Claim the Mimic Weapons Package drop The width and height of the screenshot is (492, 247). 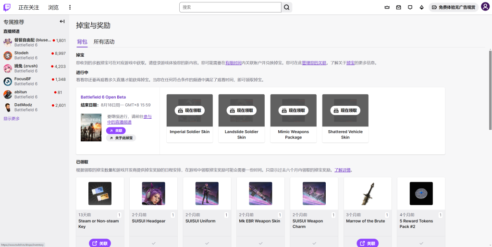(x=294, y=111)
